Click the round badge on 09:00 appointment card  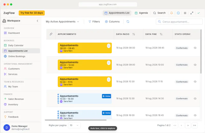[x=109, y=63]
